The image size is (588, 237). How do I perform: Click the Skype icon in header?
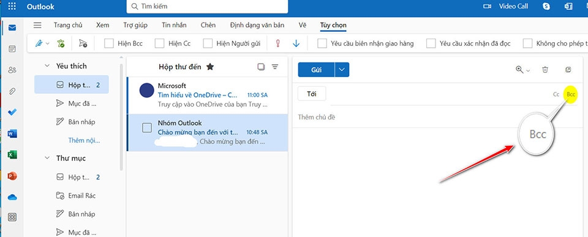[x=546, y=6]
